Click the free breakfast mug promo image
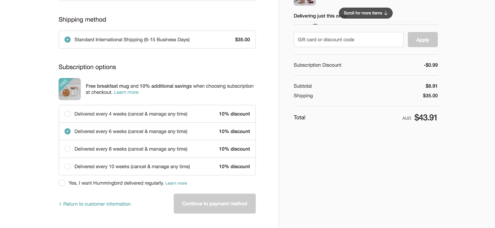This screenshot has height=228, width=495. [x=70, y=89]
